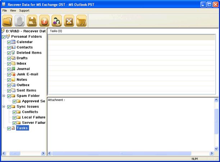Click the Approved Se folder icon

click(19, 101)
